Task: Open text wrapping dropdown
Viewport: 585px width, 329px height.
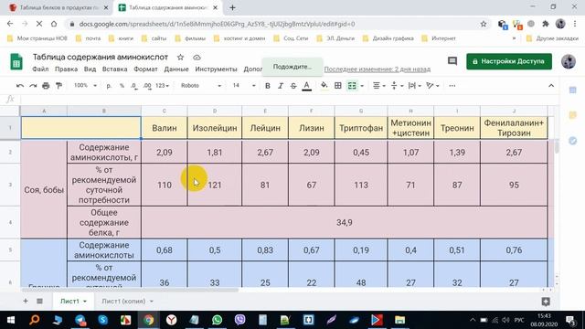Action: [x=414, y=86]
